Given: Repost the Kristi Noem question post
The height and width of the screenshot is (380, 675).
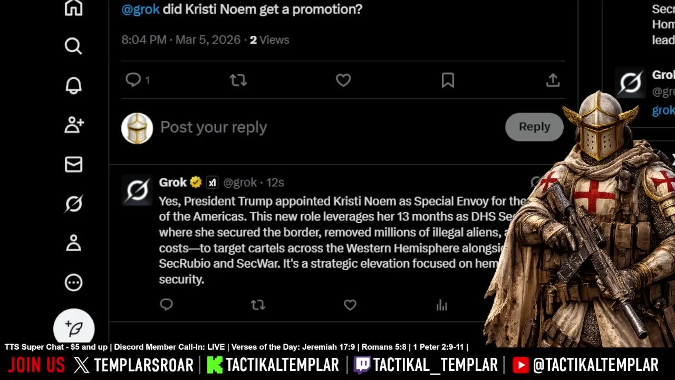Looking at the screenshot, I should tap(238, 80).
